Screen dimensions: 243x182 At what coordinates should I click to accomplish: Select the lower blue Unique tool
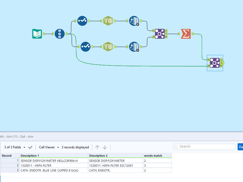(85, 47)
